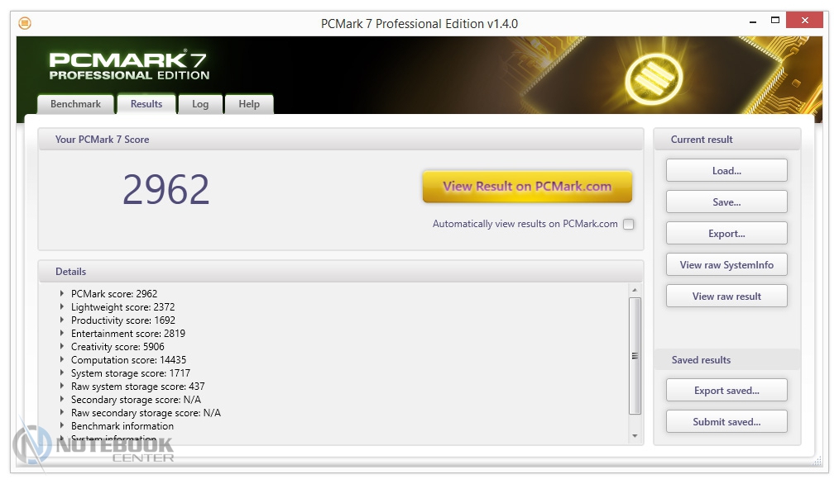Click the PCMark 7 Professional Edition logo

[x=129, y=66]
